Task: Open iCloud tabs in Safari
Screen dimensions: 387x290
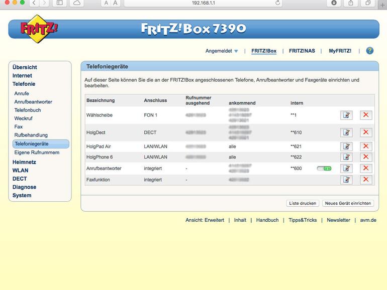Action: 77,3
